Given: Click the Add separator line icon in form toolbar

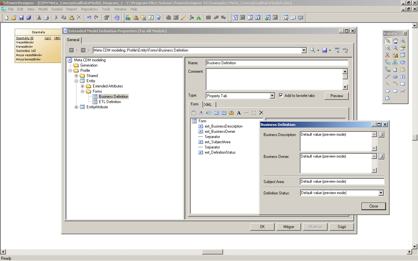Looking at the screenshot, I should pyautogui.click(x=246, y=113).
